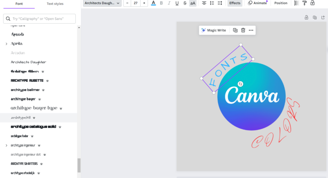Image resolution: width=328 pixels, height=178 pixels.
Task: Click the crown icon beside architype catalogue solid
Action: (x=60, y=127)
